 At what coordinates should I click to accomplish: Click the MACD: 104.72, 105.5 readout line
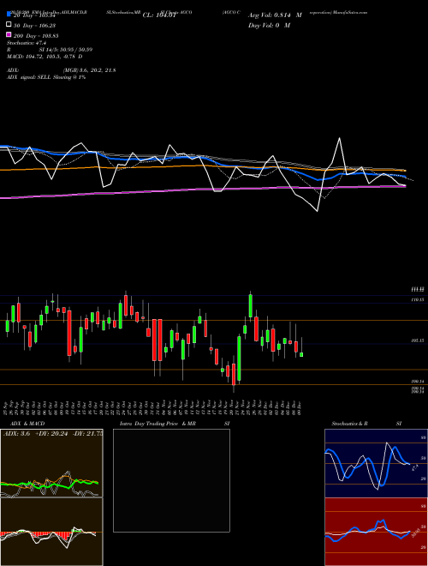coord(45,57)
